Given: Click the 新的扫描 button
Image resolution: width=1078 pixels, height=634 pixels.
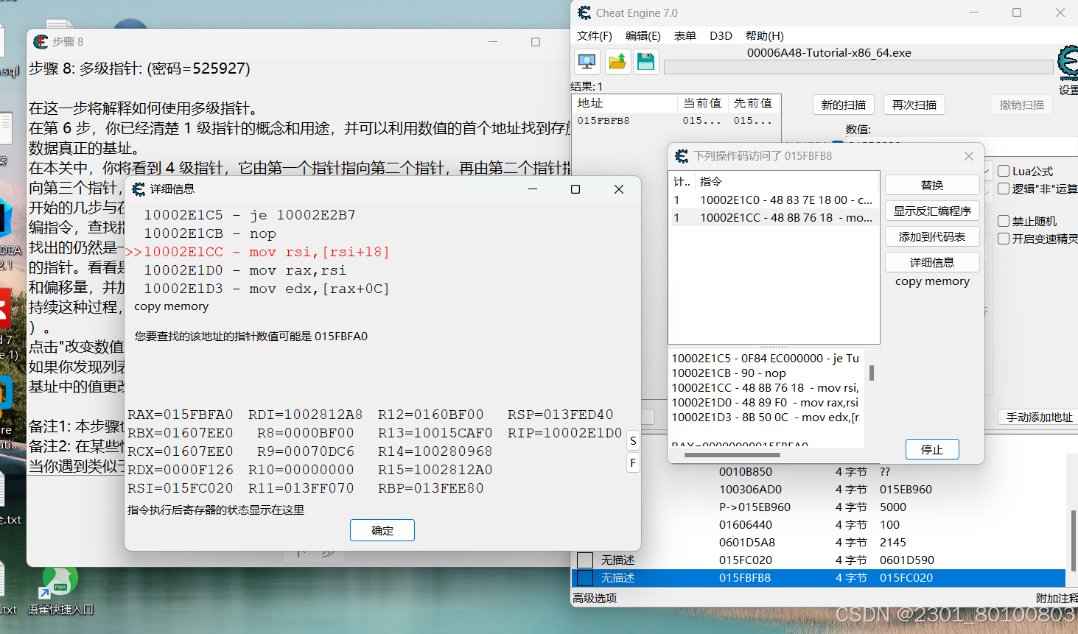Looking at the screenshot, I should coord(844,105).
